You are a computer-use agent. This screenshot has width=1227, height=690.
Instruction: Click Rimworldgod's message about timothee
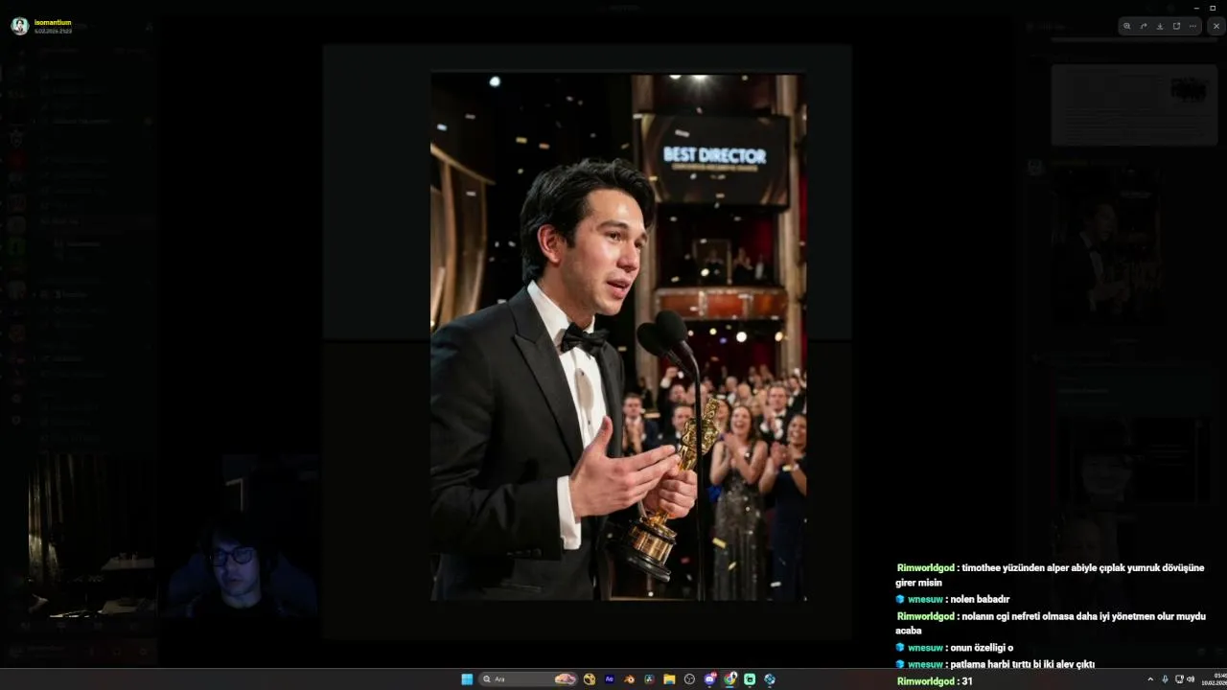click(1050, 575)
